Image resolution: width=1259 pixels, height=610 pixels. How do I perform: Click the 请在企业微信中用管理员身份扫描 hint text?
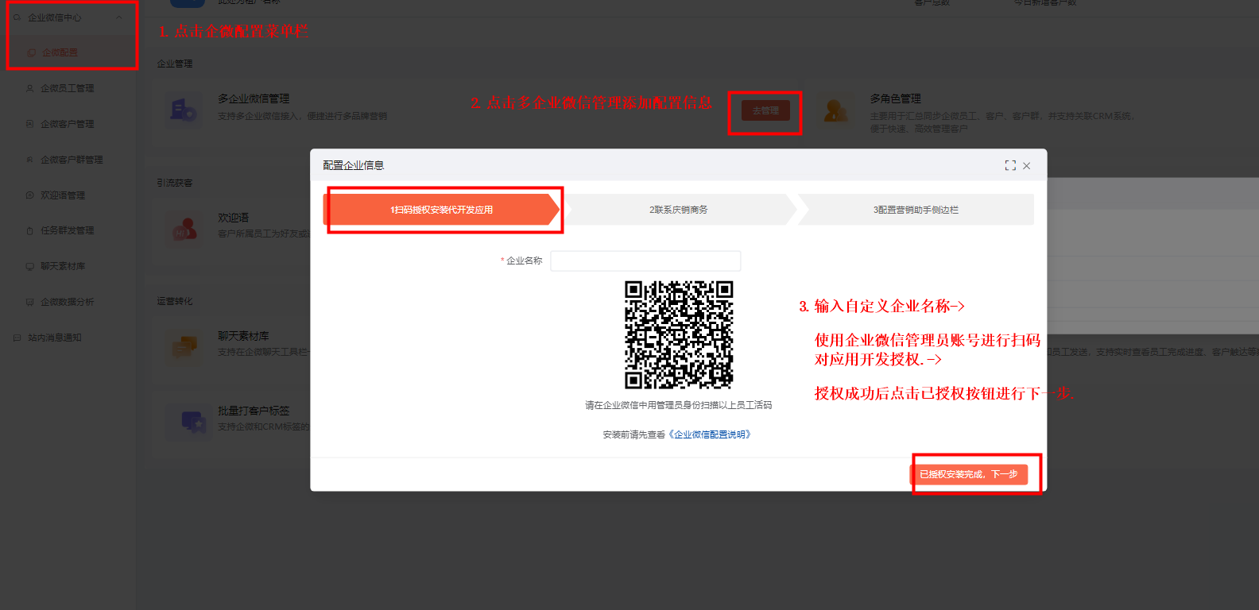[x=678, y=405]
